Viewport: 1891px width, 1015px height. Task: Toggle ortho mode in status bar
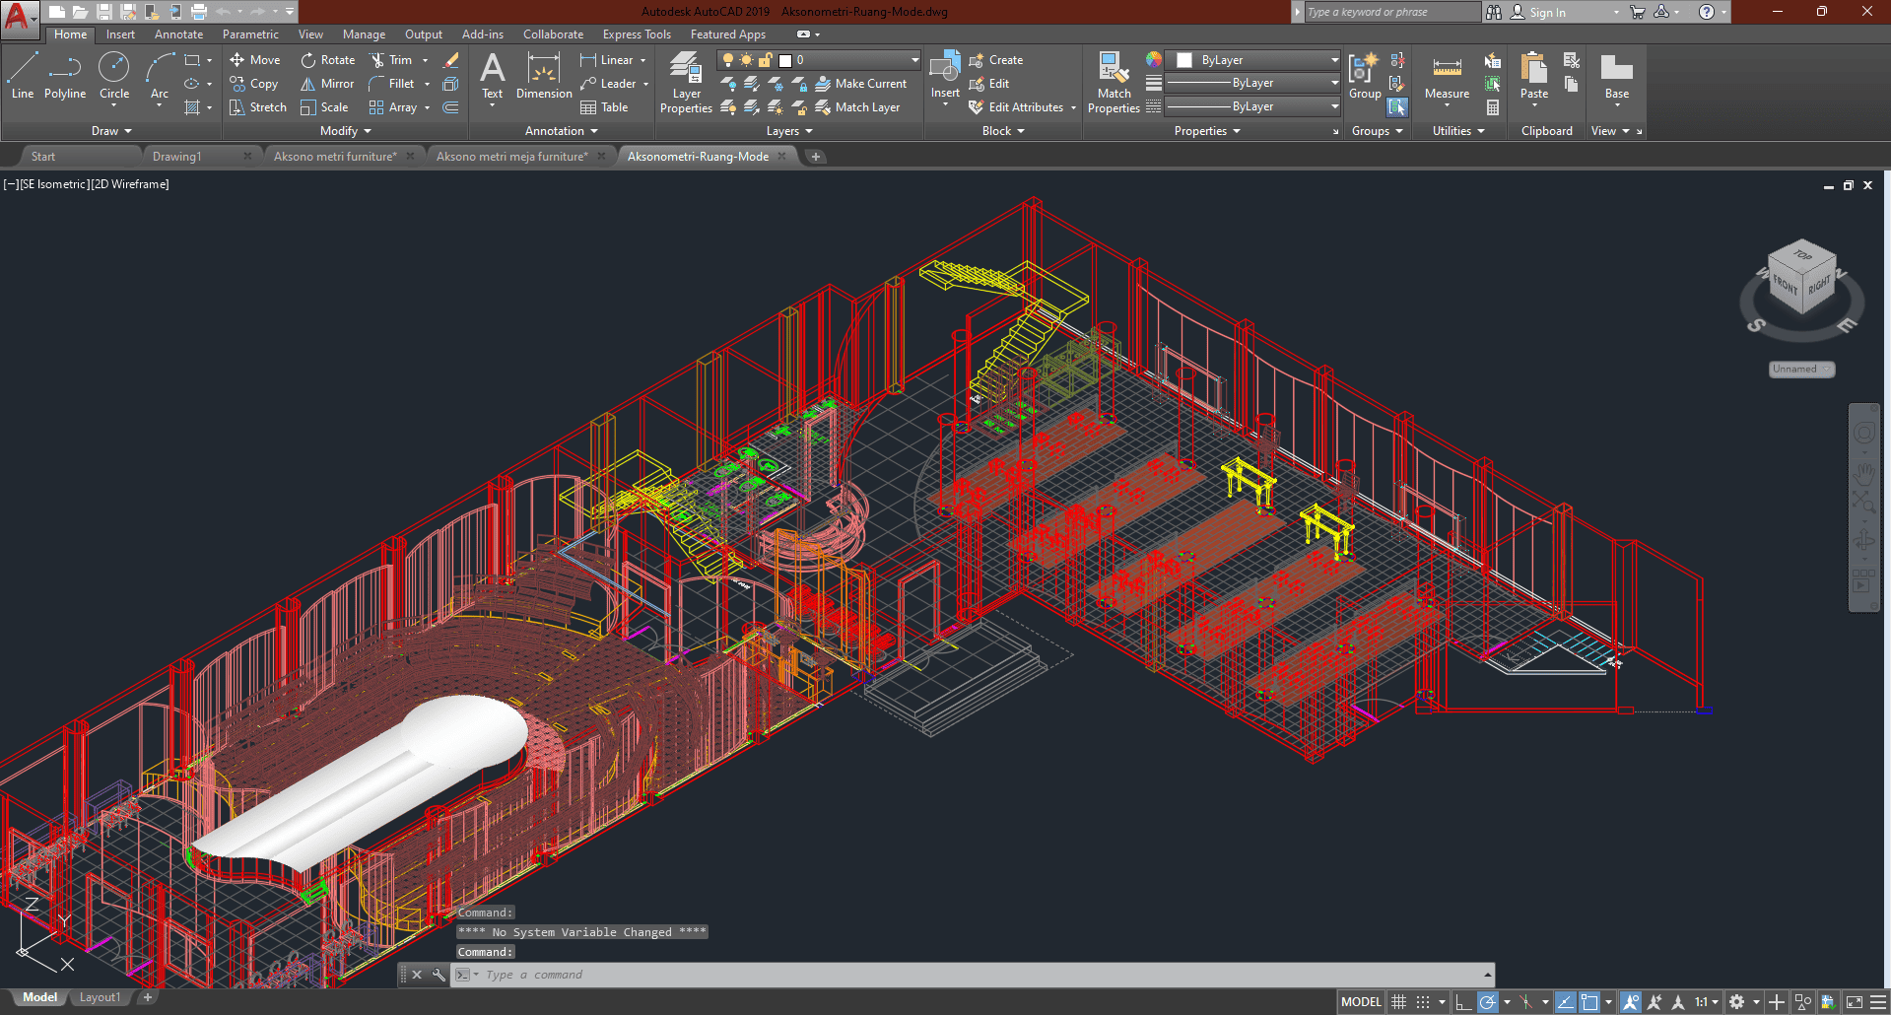coord(1463,1002)
